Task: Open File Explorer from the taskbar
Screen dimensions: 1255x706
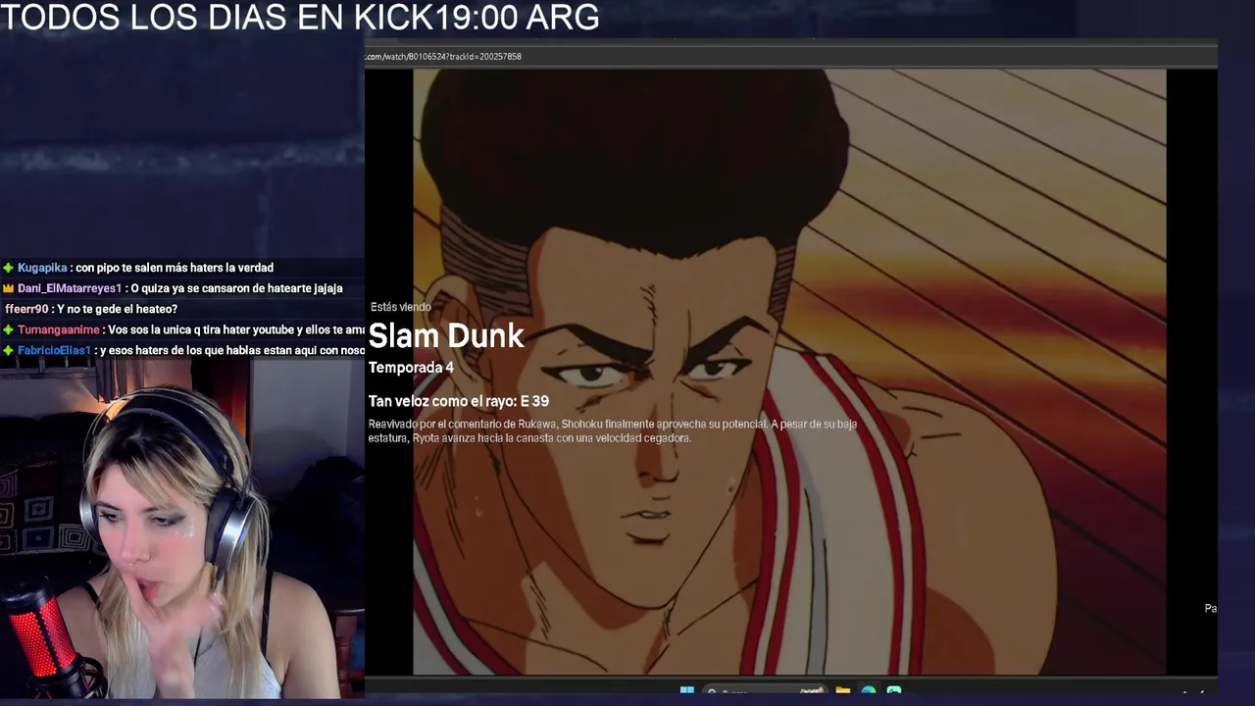Action: 842,691
